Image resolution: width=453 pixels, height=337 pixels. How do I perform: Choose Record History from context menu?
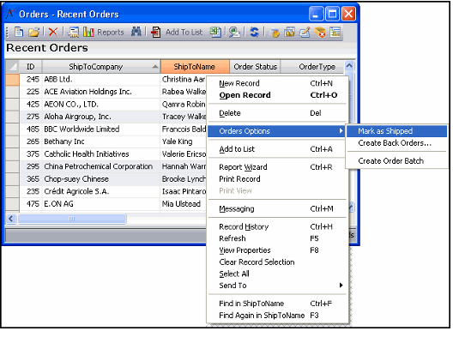[x=277, y=226]
